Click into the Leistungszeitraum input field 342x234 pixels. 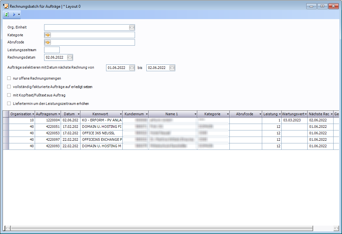coord(52,50)
